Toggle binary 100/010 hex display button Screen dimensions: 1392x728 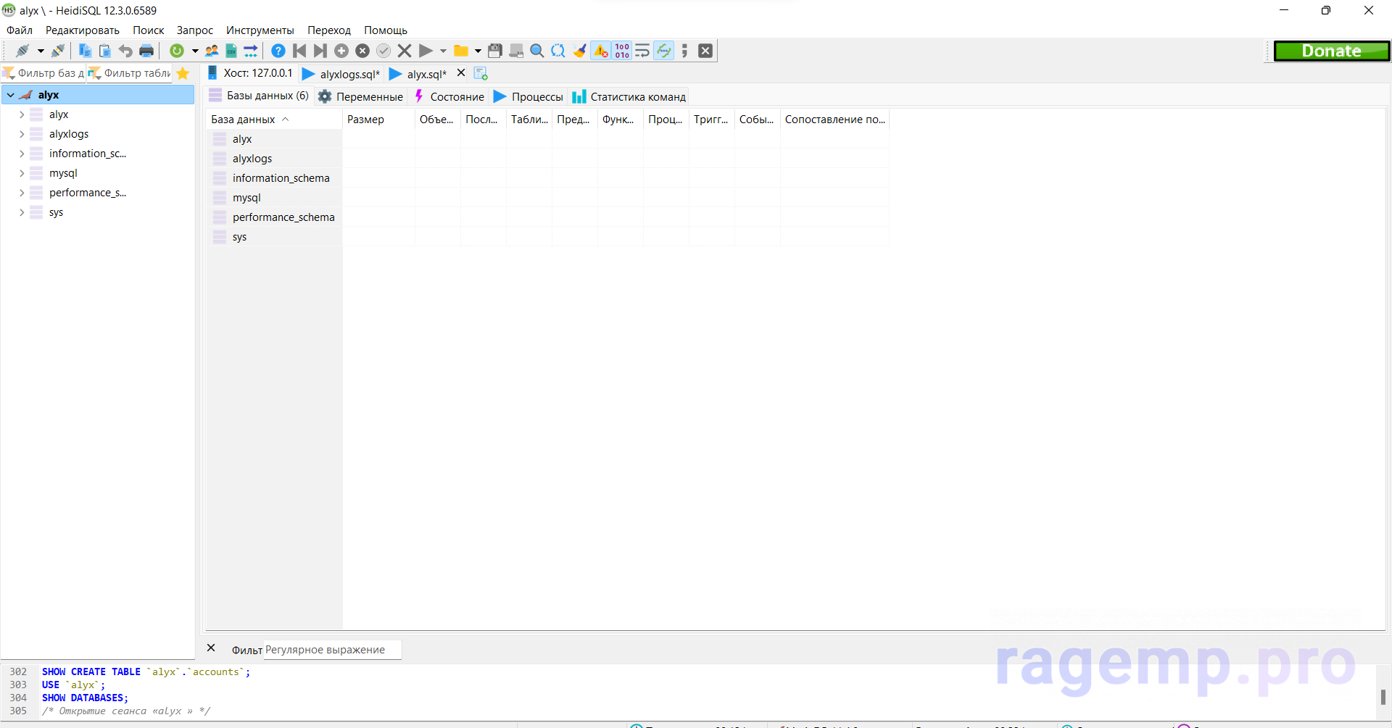[x=622, y=51]
